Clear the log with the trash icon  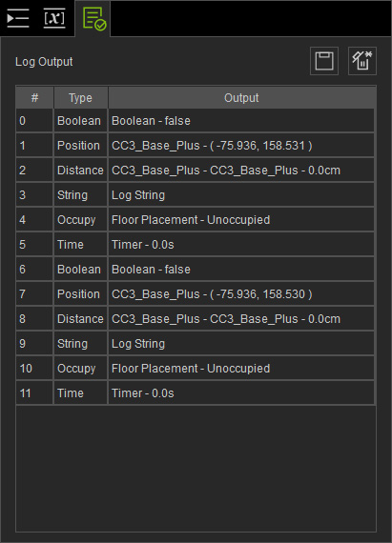[x=362, y=61]
